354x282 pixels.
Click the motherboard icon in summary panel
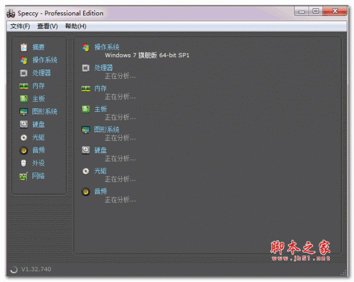(x=86, y=110)
